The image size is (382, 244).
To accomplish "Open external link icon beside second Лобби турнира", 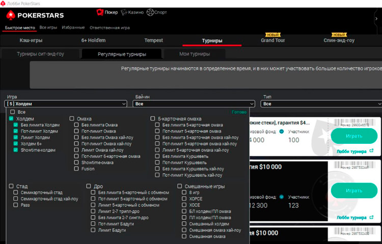I will pyautogui.click(x=371, y=217).
